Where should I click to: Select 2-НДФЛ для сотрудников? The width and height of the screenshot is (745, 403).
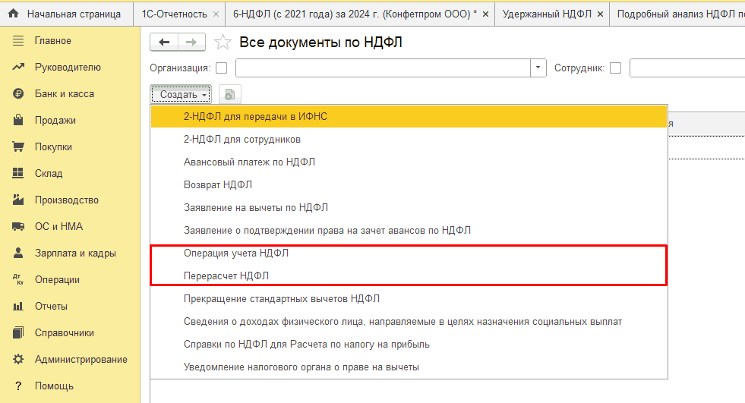409,139
